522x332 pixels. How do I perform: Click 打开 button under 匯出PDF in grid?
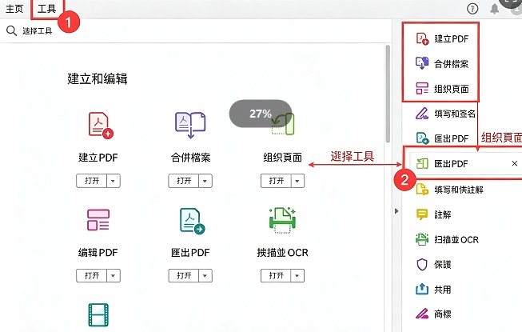(183, 276)
